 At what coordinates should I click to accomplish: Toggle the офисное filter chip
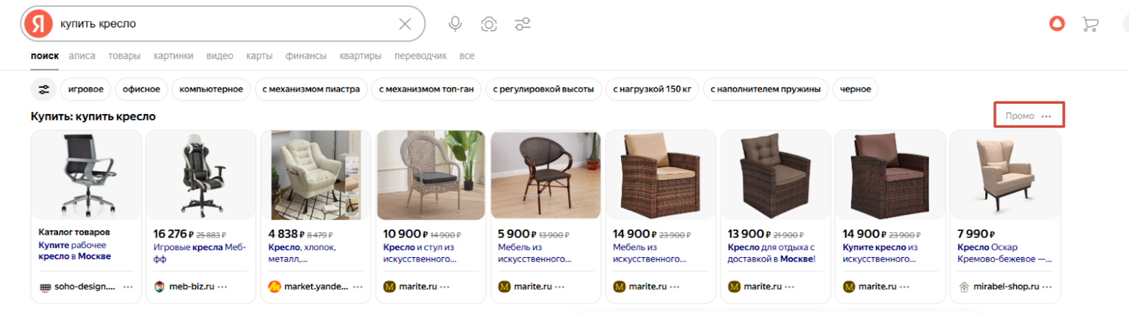click(141, 89)
